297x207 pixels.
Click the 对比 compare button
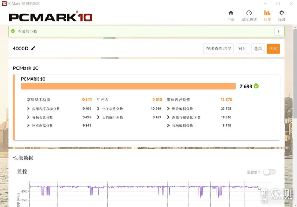[x=243, y=49]
